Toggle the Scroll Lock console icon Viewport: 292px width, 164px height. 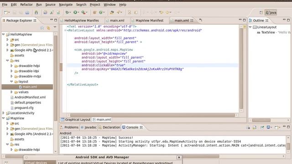(x=255, y=128)
